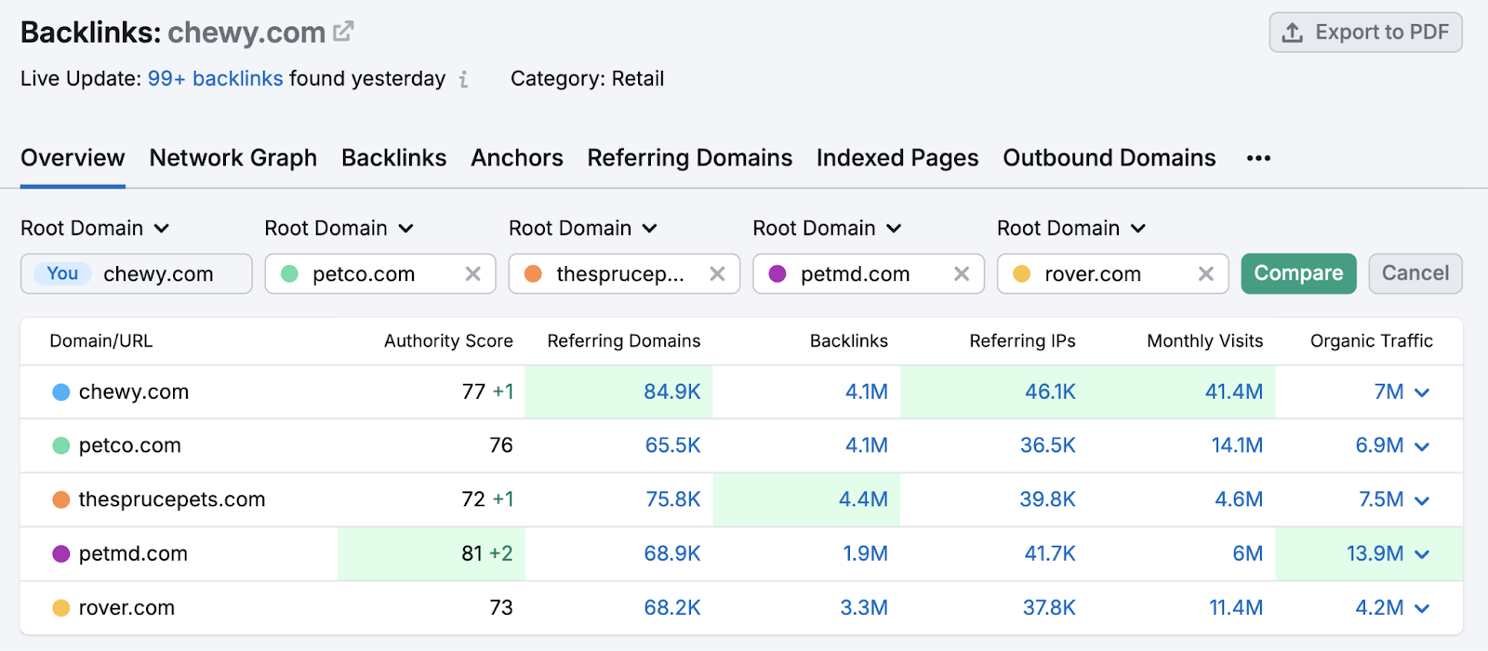Open chewy.com monthly visits 41.4M
The width and height of the screenshot is (1488, 651).
coord(1234,392)
